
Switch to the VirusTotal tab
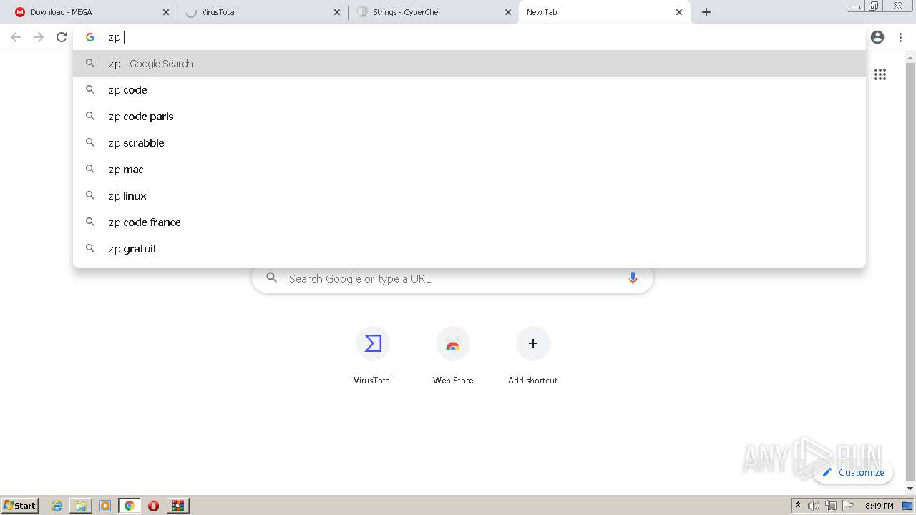[261, 12]
